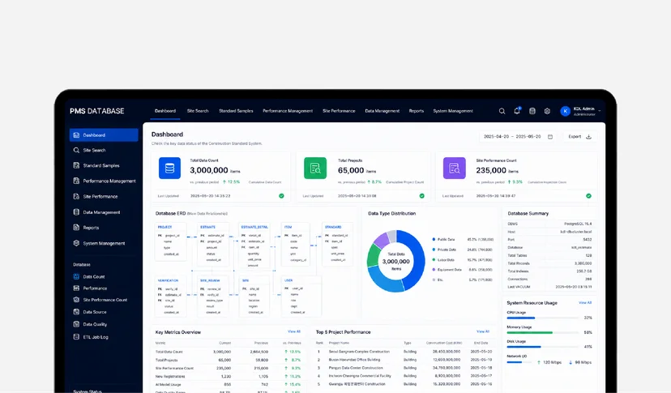Click the Equipment Data purple legend dot

point(434,270)
